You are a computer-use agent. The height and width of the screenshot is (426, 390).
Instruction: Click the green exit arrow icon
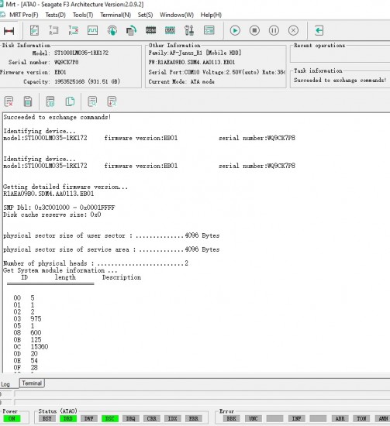pos(319,30)
